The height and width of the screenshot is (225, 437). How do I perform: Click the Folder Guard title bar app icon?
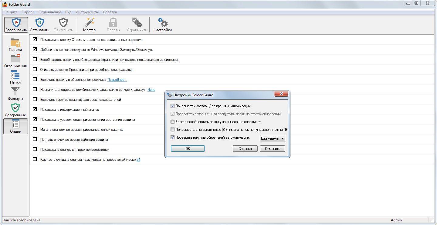(5, 4)
